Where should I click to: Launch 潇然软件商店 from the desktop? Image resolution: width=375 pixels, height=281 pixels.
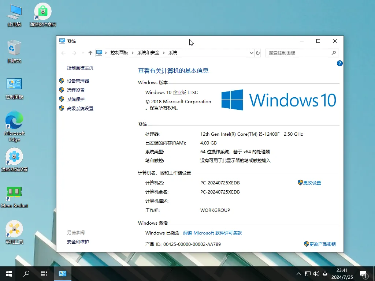click(42, 13)
